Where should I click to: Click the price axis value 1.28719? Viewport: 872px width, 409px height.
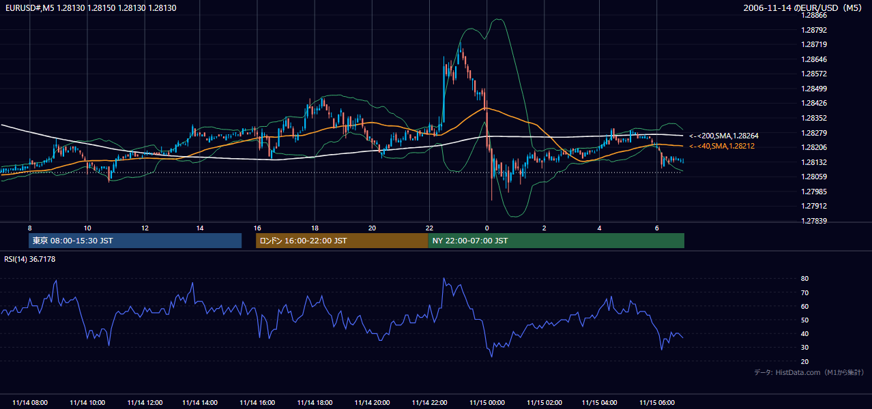(814, 44)
